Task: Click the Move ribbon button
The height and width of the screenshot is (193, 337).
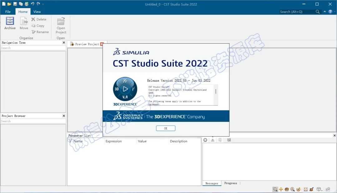Action: pos(24,23)
